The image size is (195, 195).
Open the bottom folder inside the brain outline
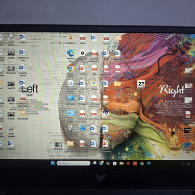[70, 143]
